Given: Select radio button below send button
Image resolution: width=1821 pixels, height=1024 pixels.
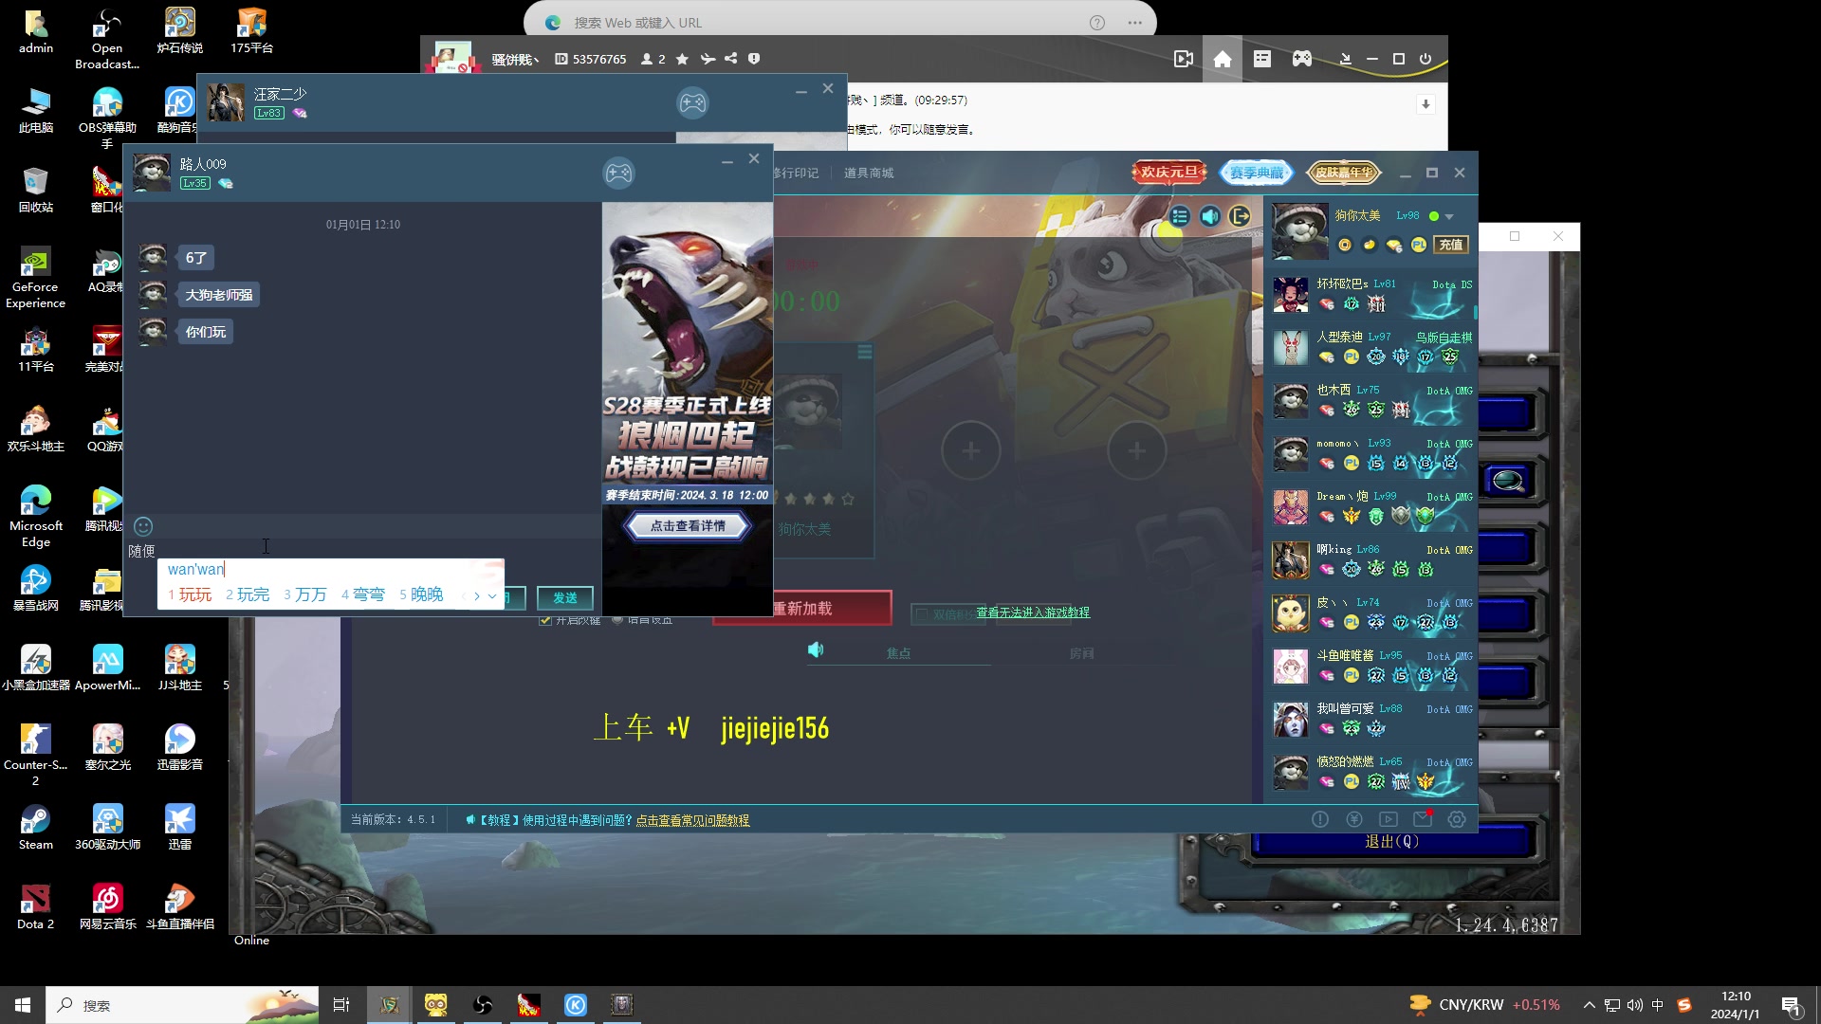Looking at the screenshot, I should pyautogui.click(x=617, y=620).
